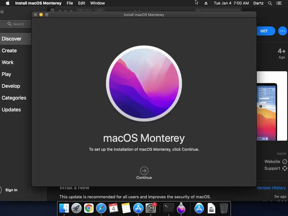Select Work in the App Store sidebar
Screen dimensions: 288x216
pyautogui.click(x=8, y=62)
